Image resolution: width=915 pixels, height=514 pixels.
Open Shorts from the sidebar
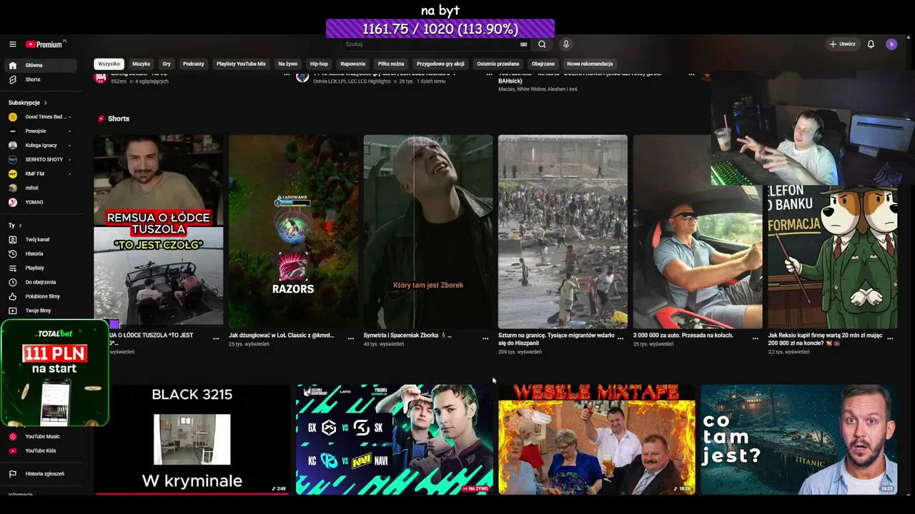pyautogui.click(x=39, y=79)
